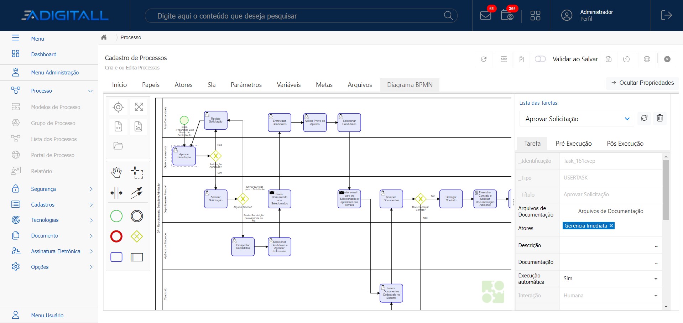Export diagram as image icon
The image size is (683, 323).
(x=139, y=126)
